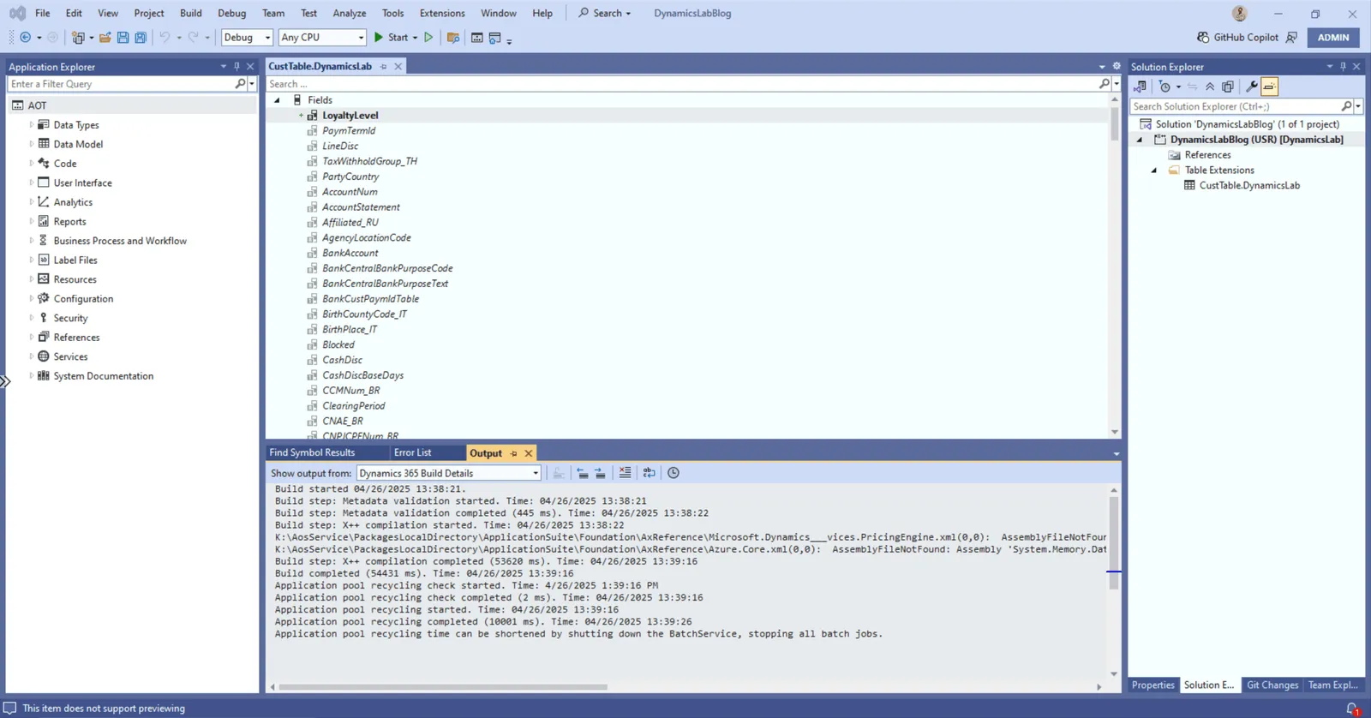The height and width of the screenshot is (718, 1371).
Task: Open the Team Explorer tab
Action: pos(1333,685)
